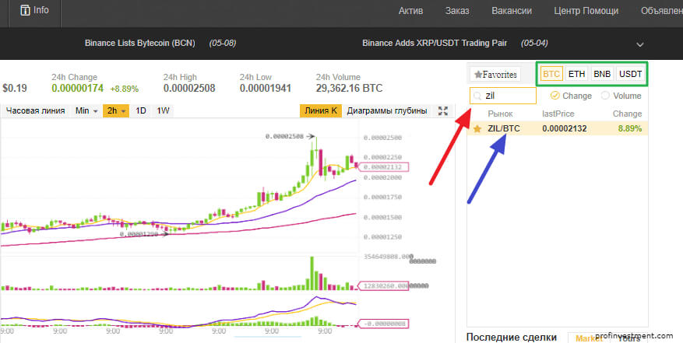Switch to Линия K chart
The width and height of the screenshot is (683, 343).
321,110
